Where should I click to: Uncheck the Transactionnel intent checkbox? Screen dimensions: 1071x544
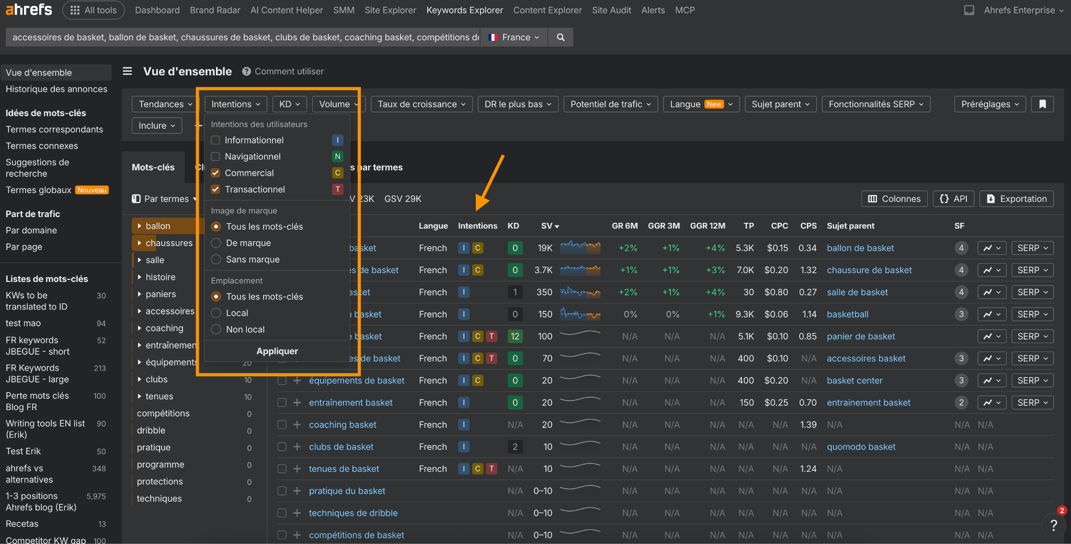click(x=215, y=189)
